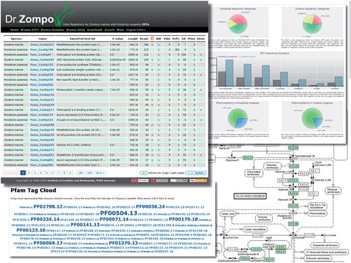The height and width of the screenshot is (263, 351).
Task: Open the Propanoate metabolism node in KEGG map
Action: pos(325,245)
